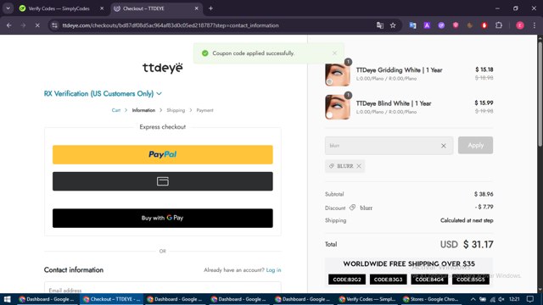Click CODE:B4G4 promo button

[x=429, y=280]
